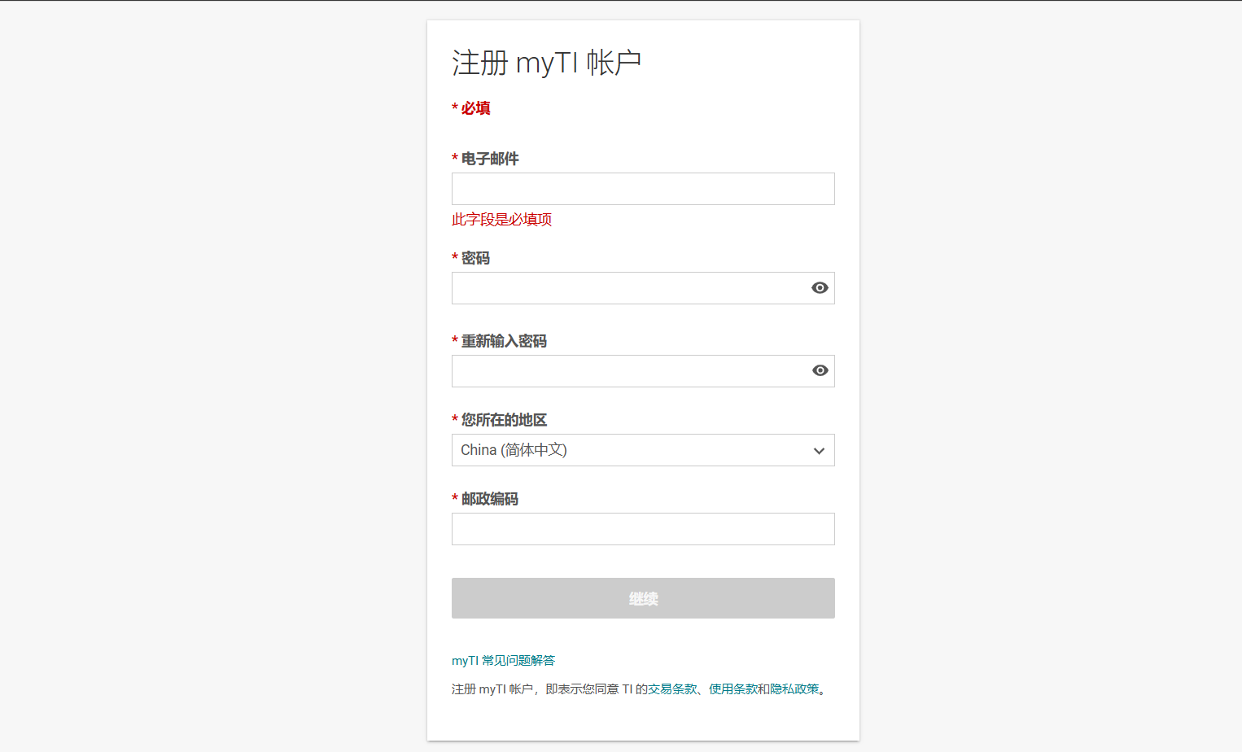Open the 隐私政策 privacy policy link
The width and height of the screenshot is (1242, 752).
tap(795, 689)
